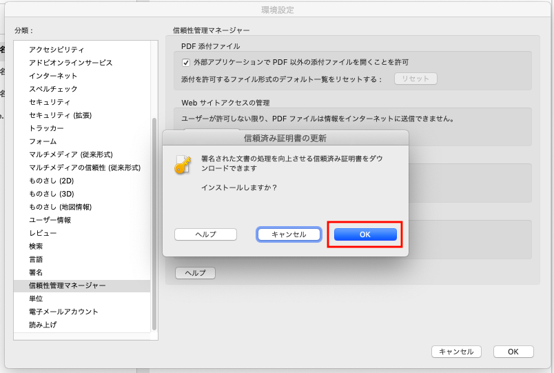Screen dimensions: 554x373
Task: Click キャンセル at the bottom of the preferences window
Action: click(x=456, y=352)
